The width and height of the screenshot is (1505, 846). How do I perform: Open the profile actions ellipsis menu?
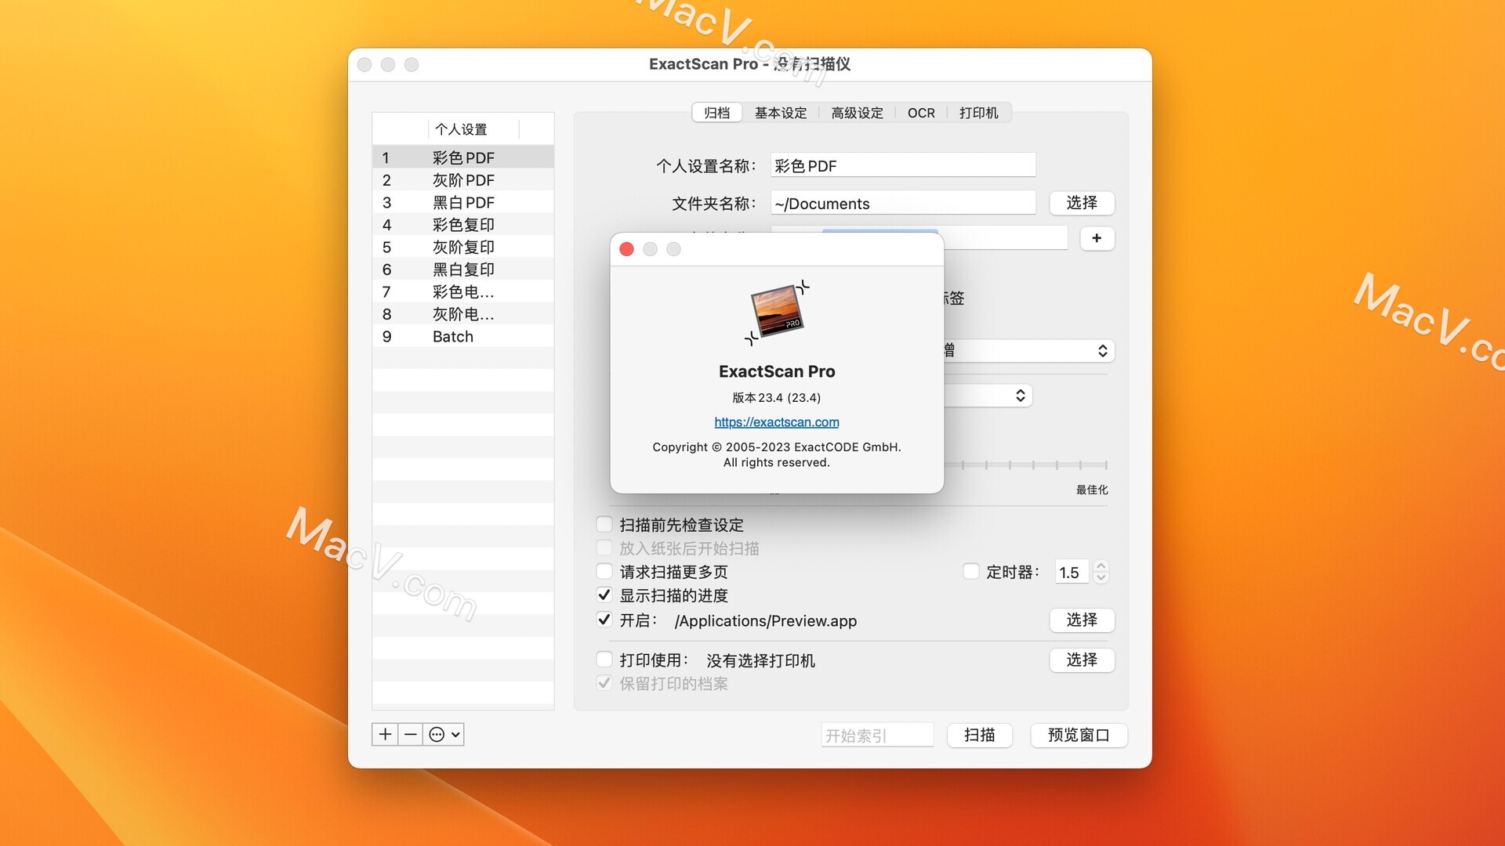[444, 734]
